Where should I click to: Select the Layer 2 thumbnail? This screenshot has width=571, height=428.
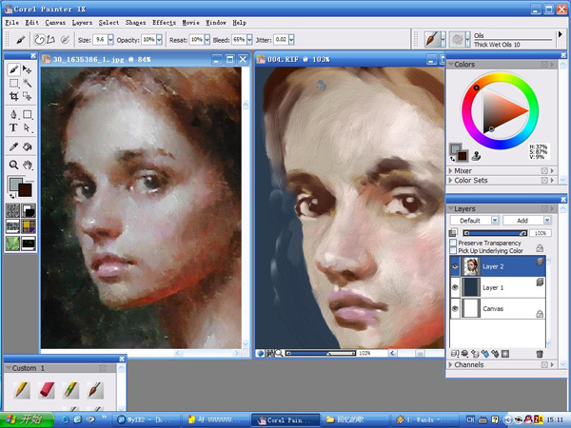pyautogui.click(x=471, y=266)
